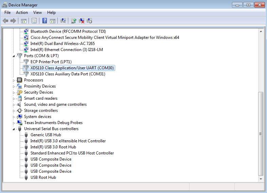Scan for hardware changes with the toolbar icon
Screen dimensions: 267x193
point(63,21)
